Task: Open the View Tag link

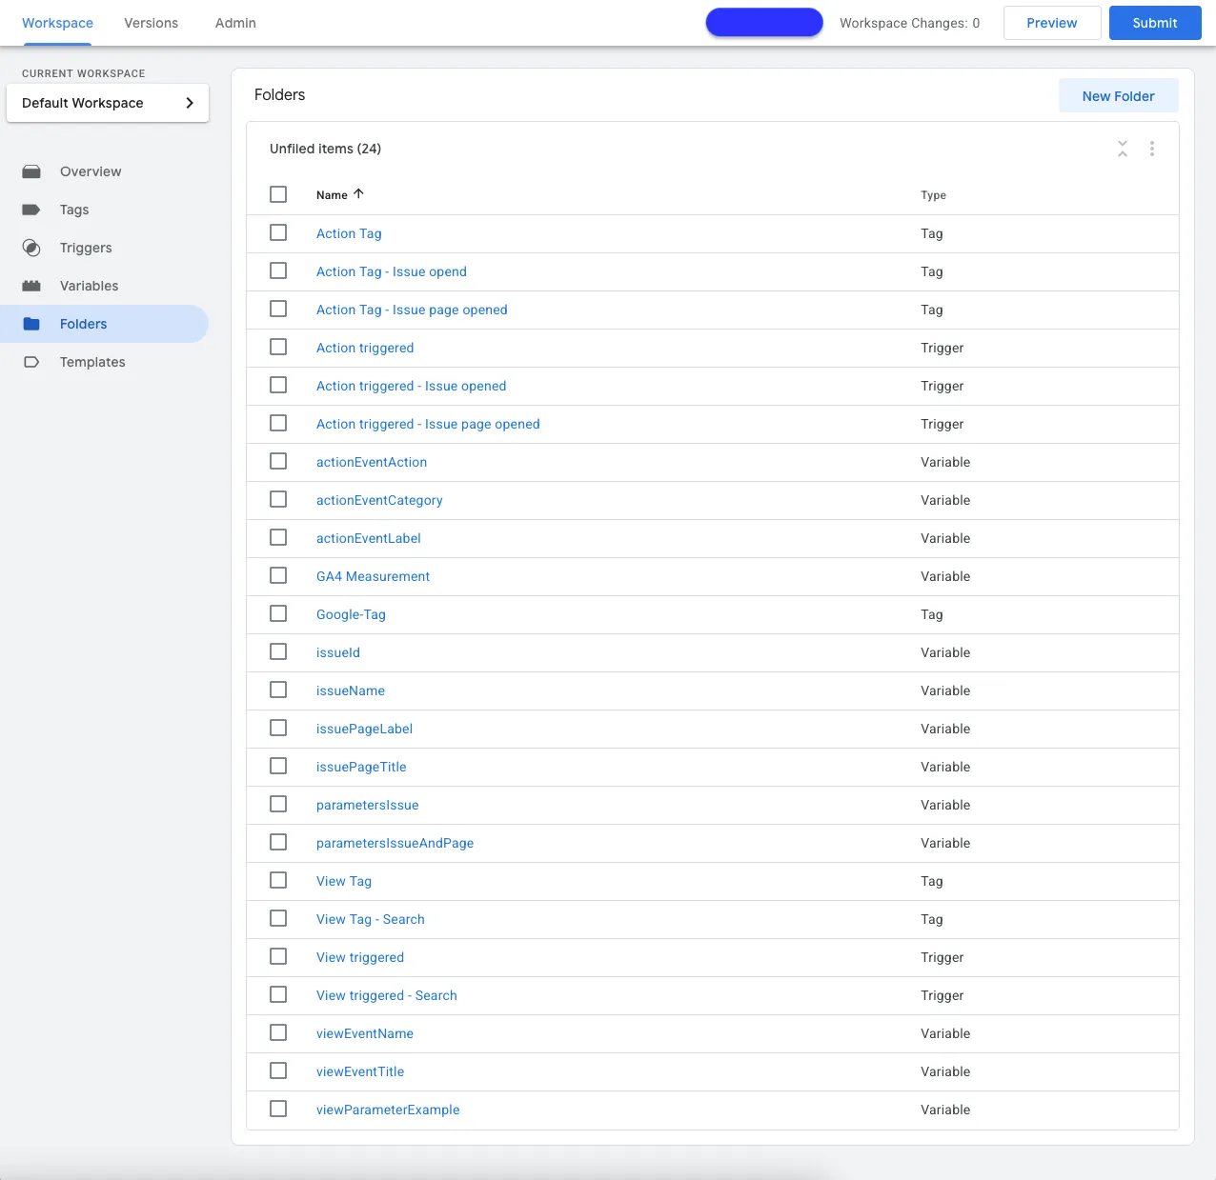Action: 344,881
